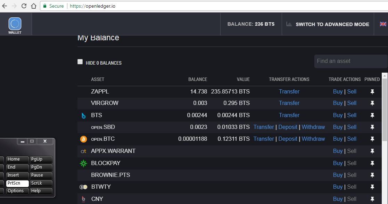This screenshot has height=204, width=388.
Task: Withdraw OPEN.BTC asset
Action: point(313,139)
